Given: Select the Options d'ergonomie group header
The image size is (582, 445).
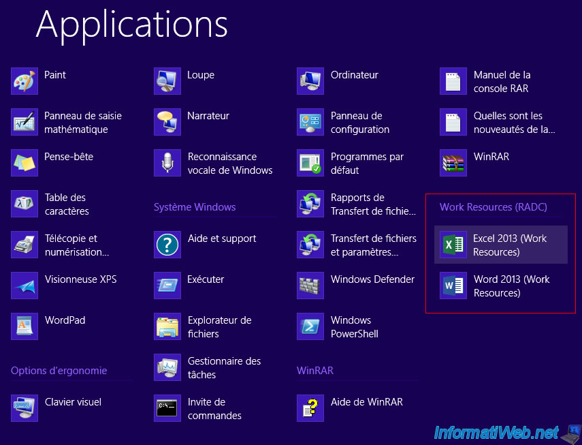Looking at the screenshot, I should pos(59,370).
